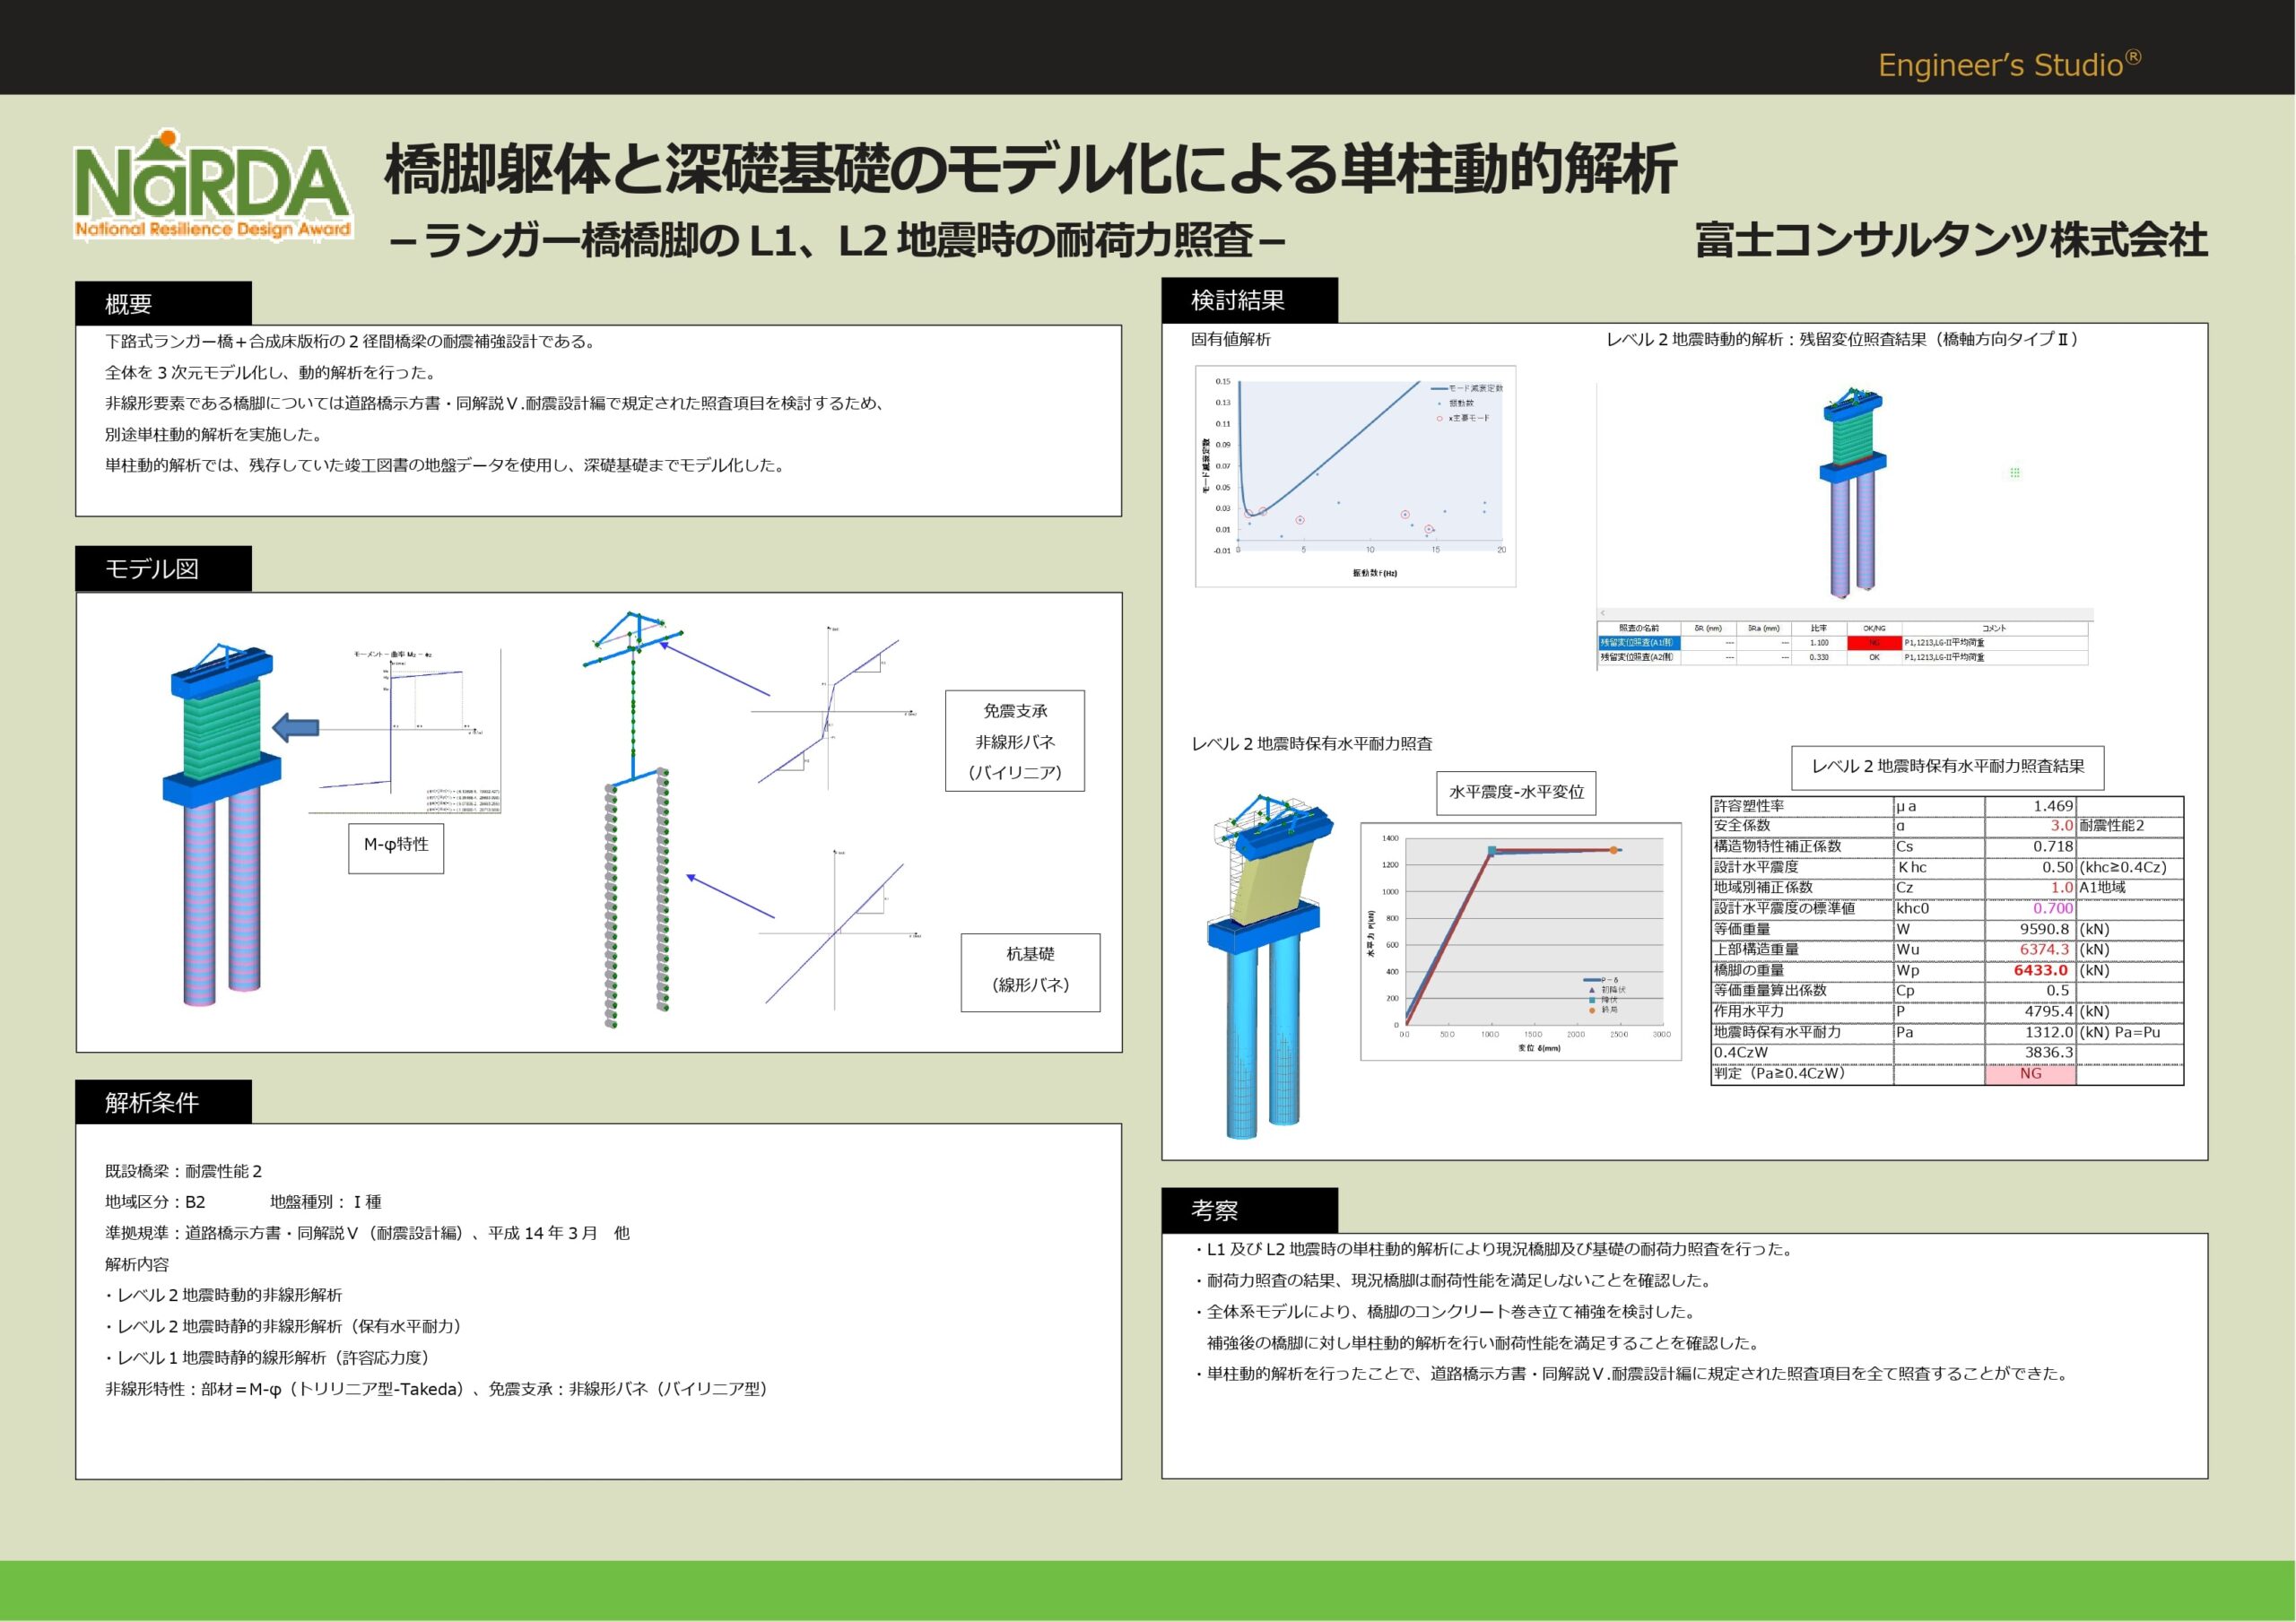The width and height of the screenshot is (2296, 1622).
Task: Select the 概要 section header
Action: pos(163,303)
